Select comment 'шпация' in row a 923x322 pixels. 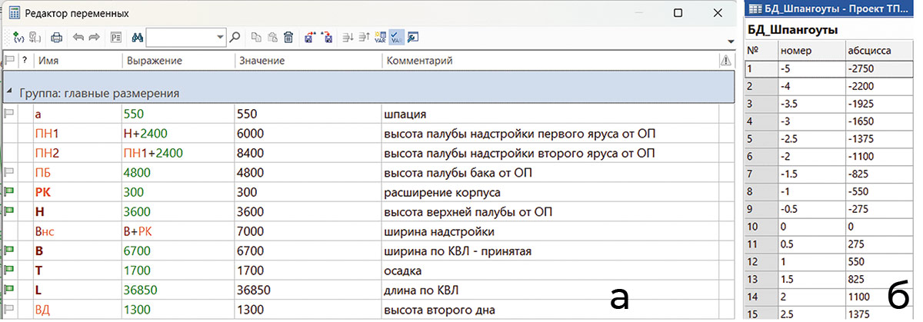(x=402, y=113)
